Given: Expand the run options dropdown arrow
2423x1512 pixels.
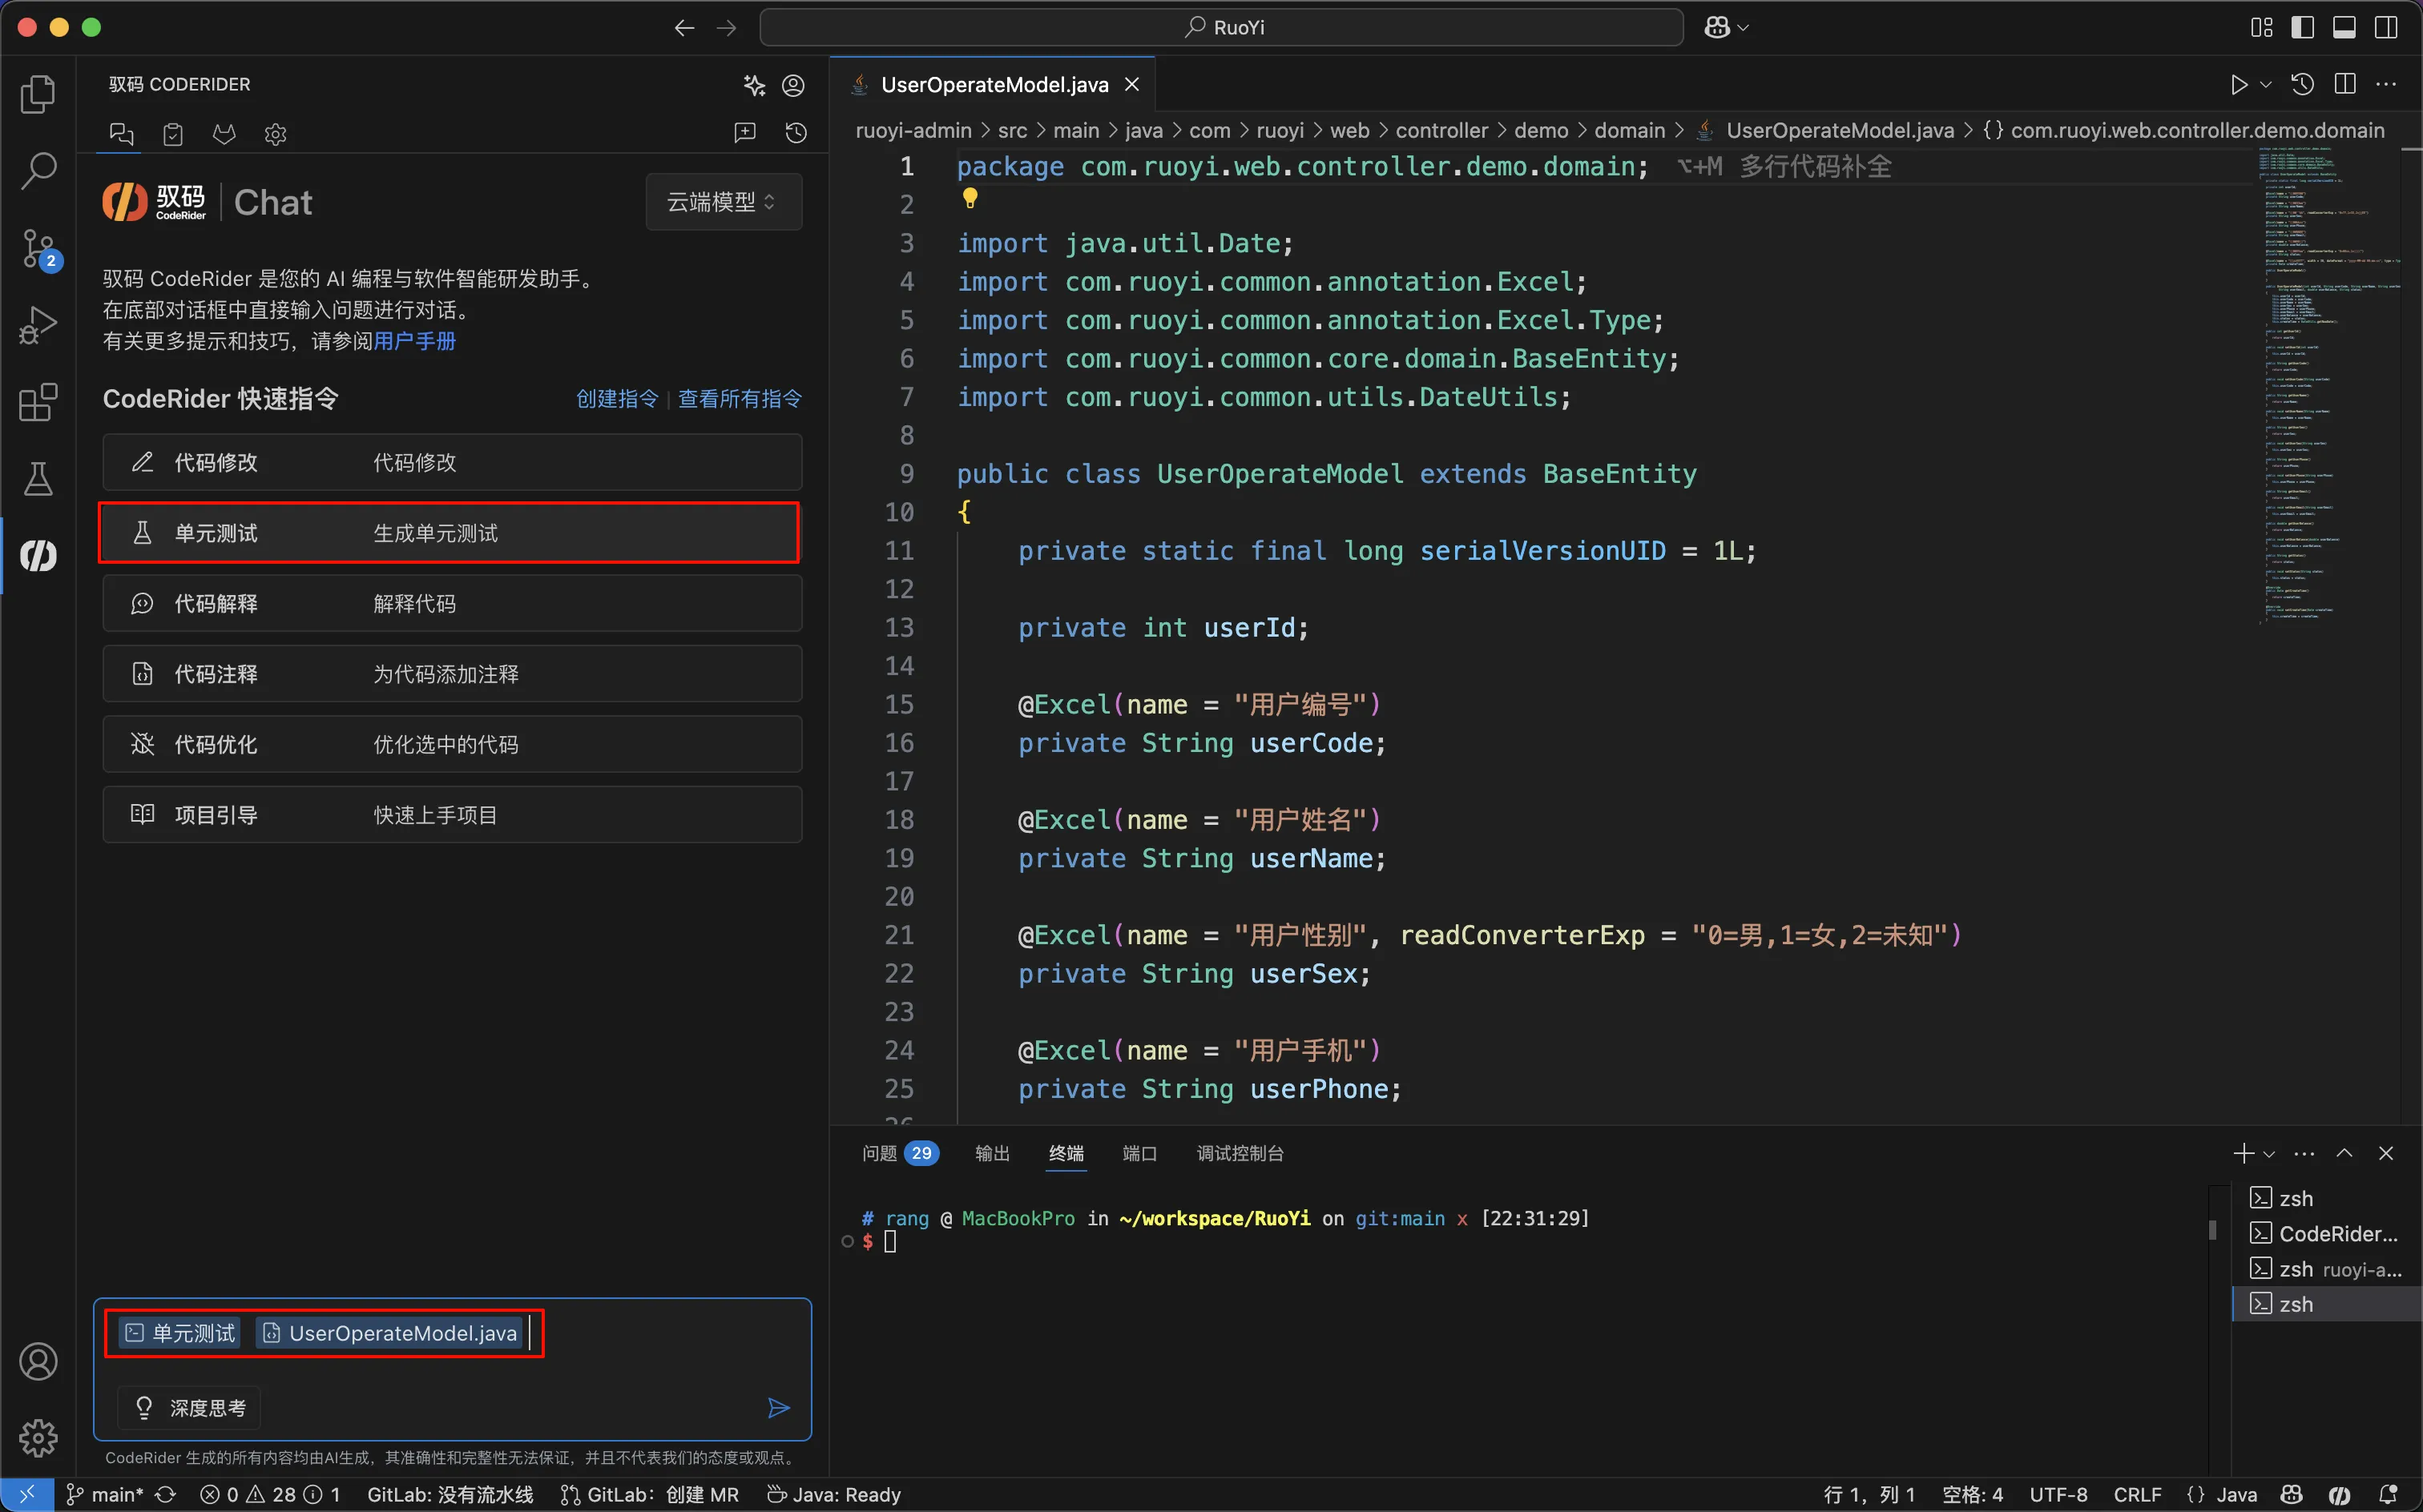Looking at the screenshot, I should click(2266, 85).
